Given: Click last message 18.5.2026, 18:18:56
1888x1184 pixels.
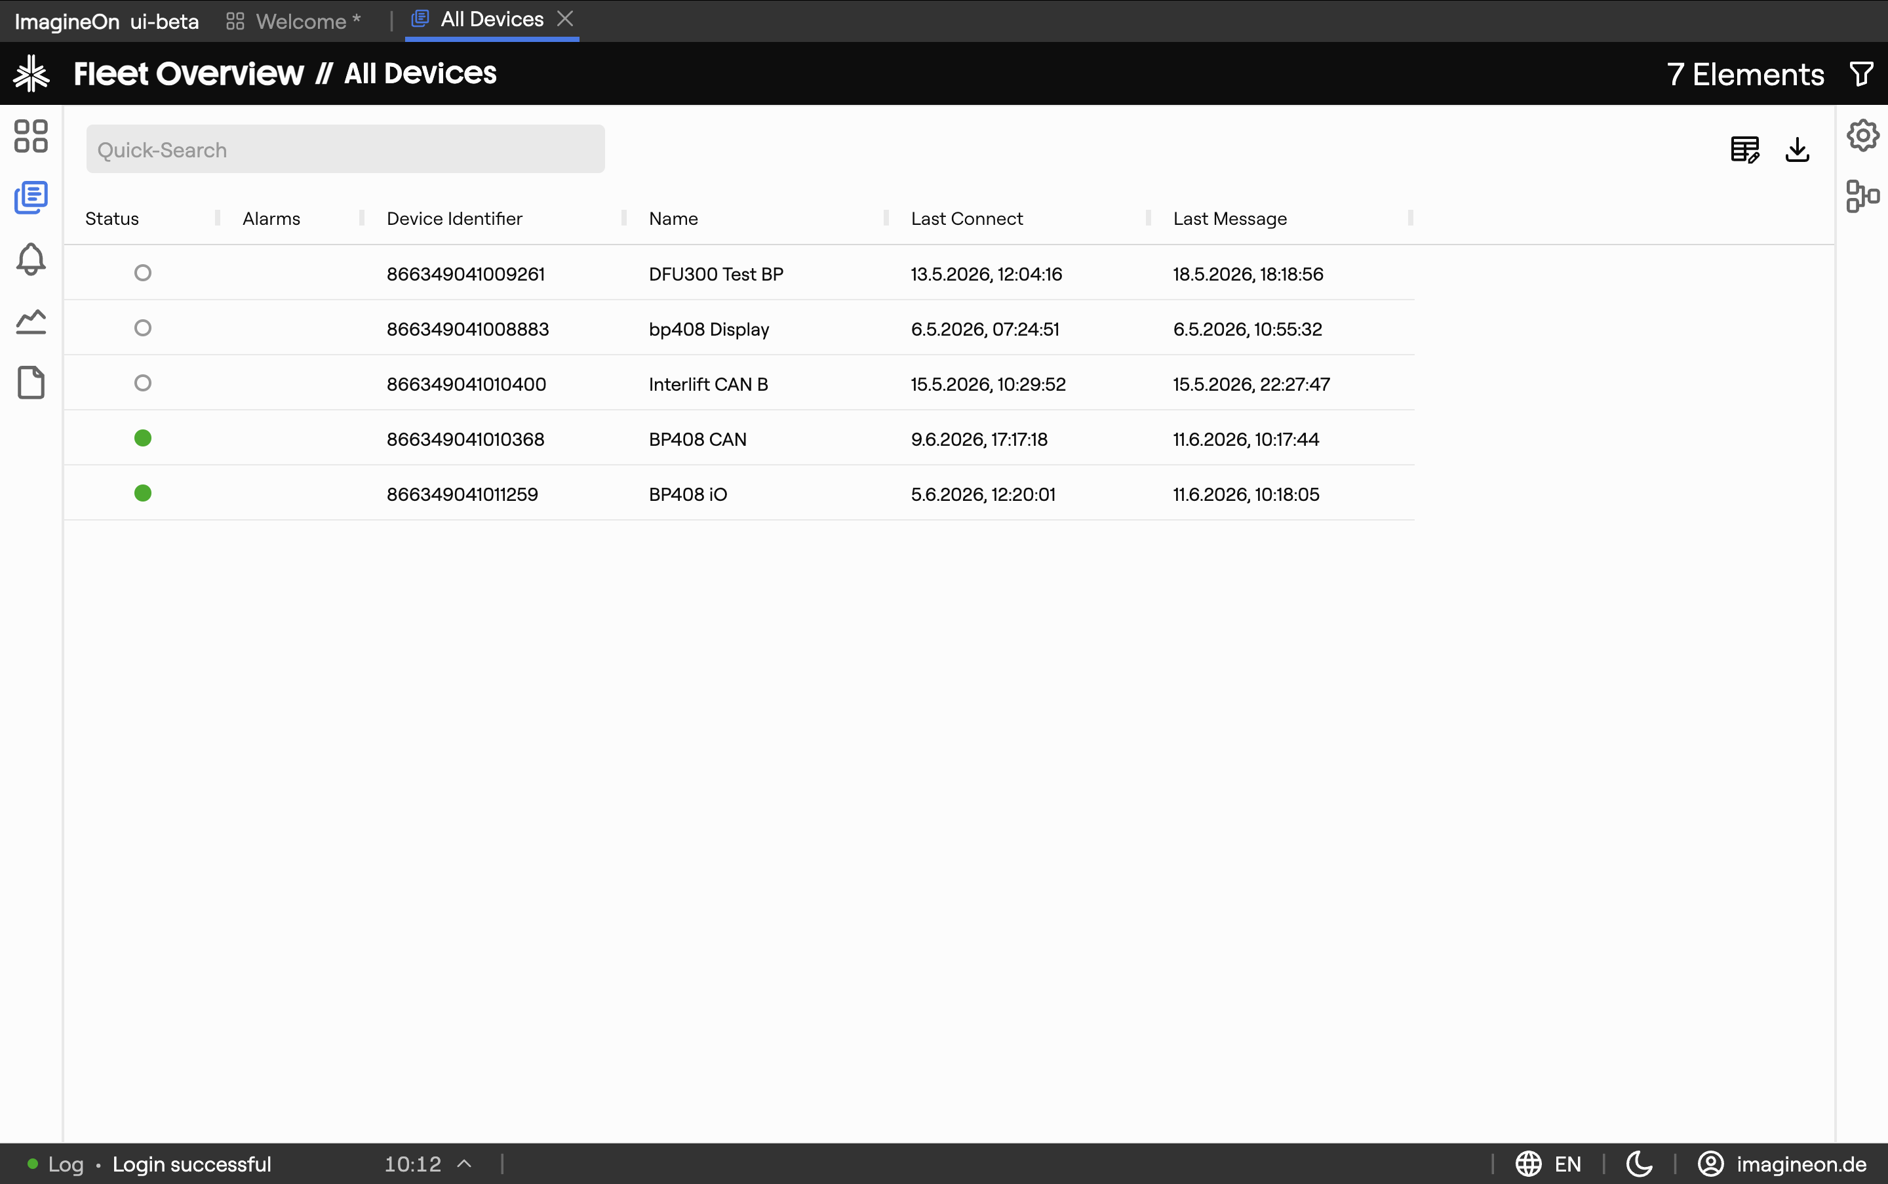Looking at the screenshot, I should point(1248,274).
